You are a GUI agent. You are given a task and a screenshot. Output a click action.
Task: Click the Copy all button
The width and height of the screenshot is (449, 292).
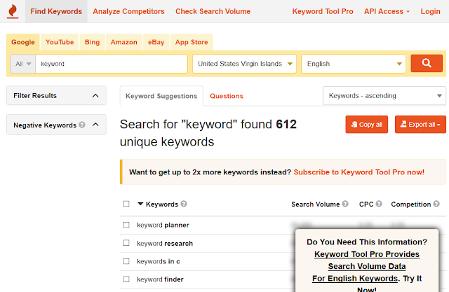pyautogui.click(x=366, y=124)
